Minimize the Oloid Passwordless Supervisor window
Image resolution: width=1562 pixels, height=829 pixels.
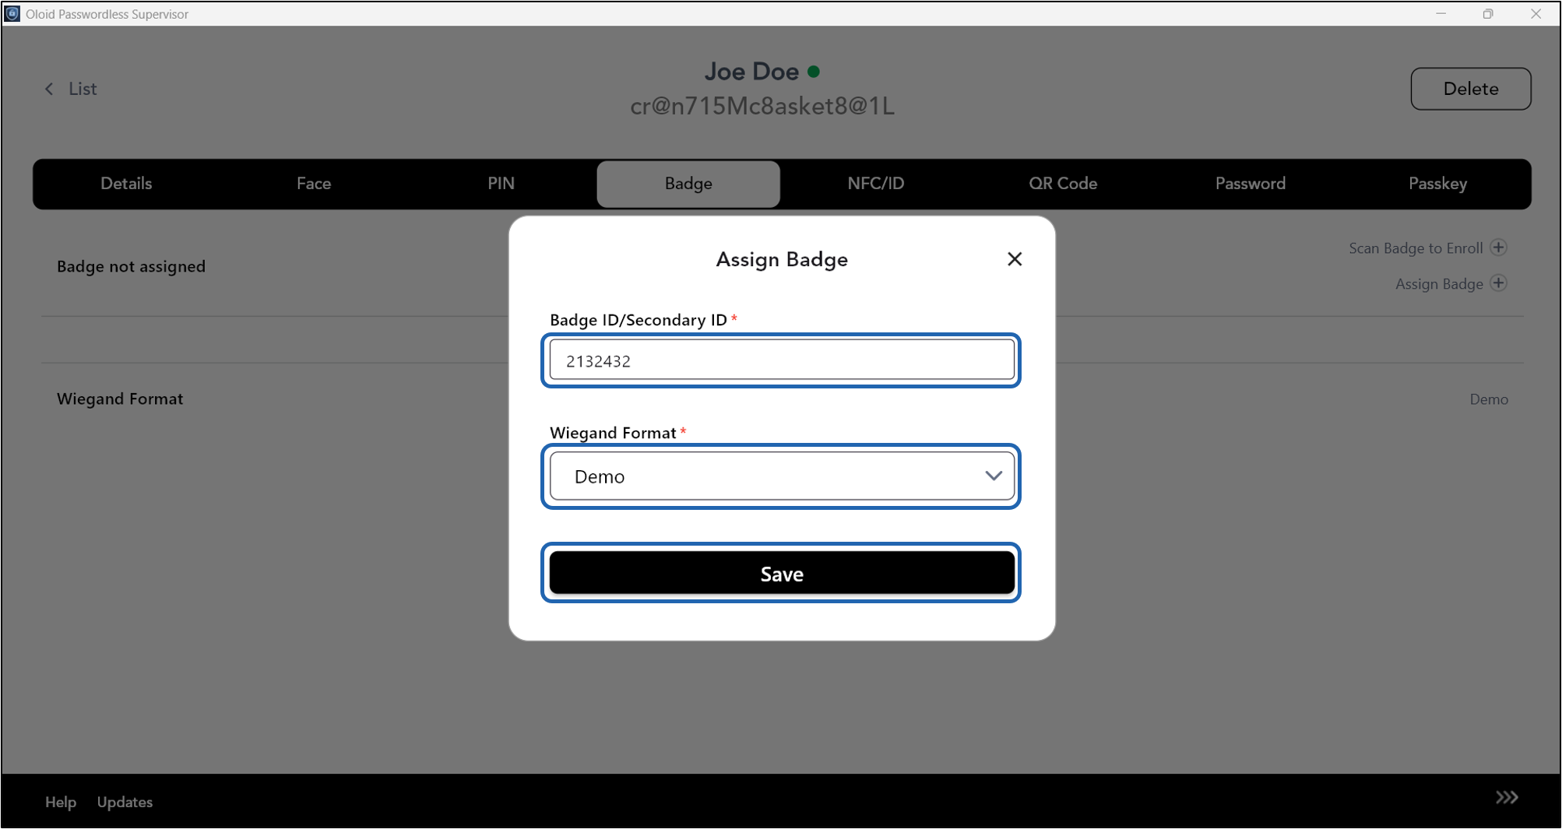(1441, 14)
